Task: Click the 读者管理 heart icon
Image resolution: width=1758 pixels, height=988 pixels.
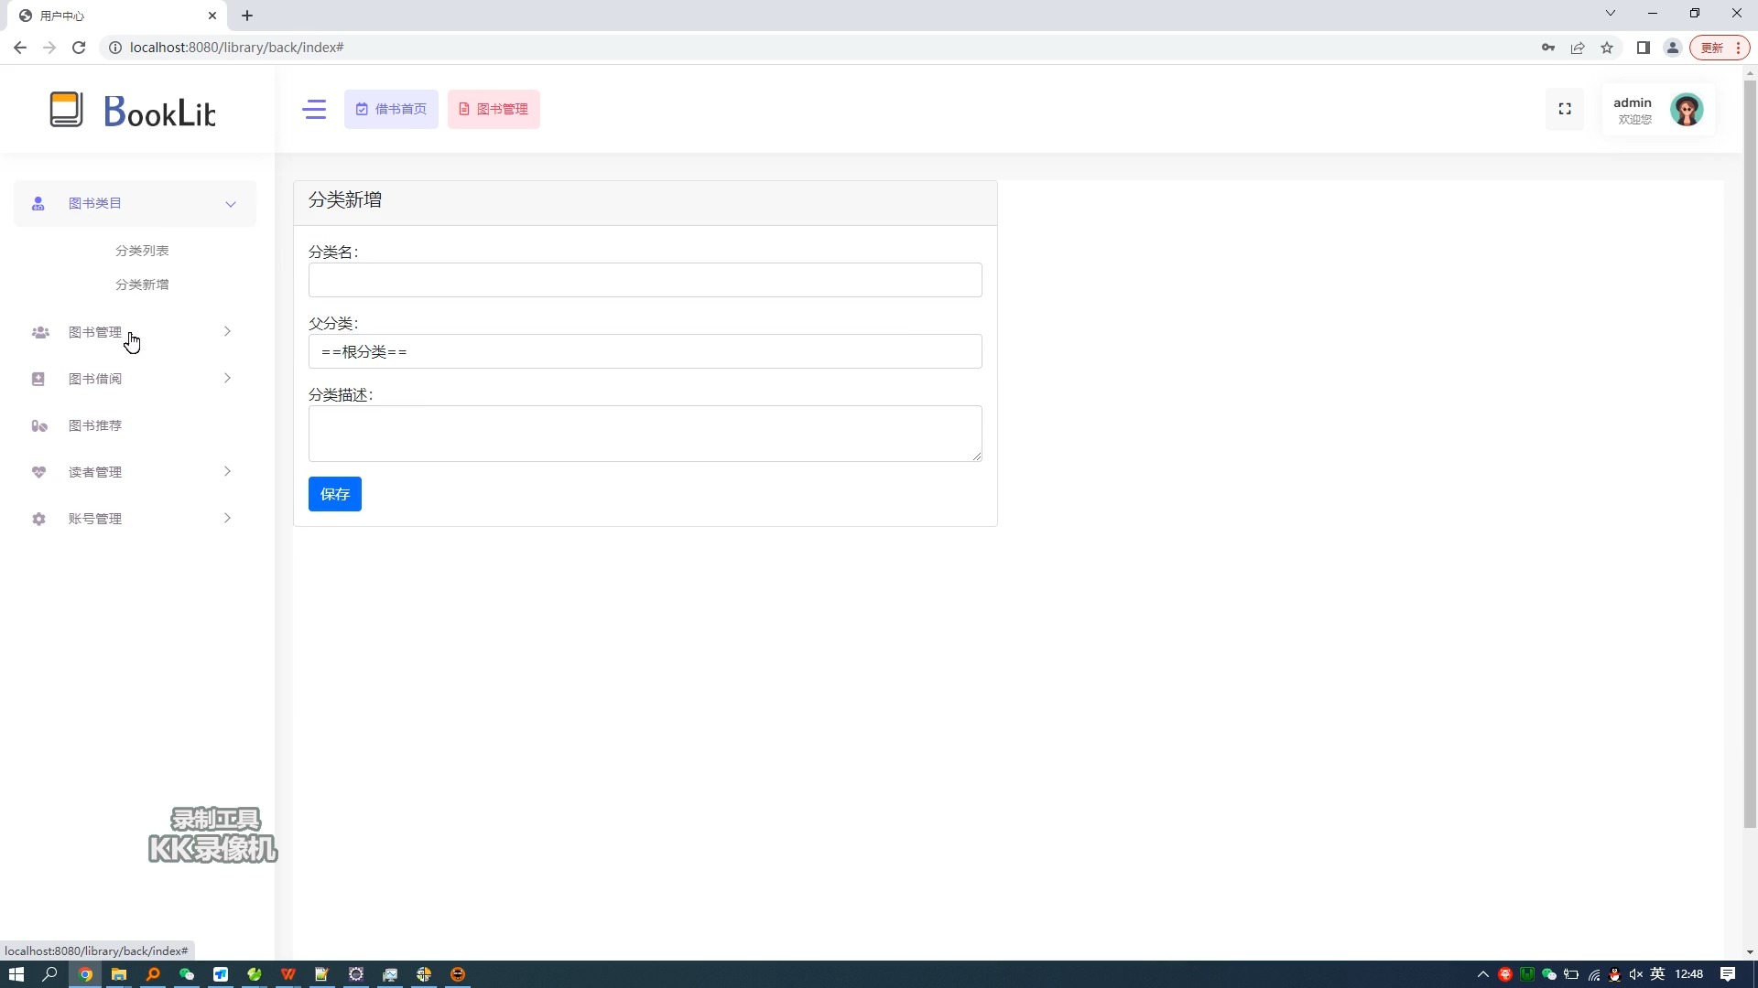Action: click(38, 473)
